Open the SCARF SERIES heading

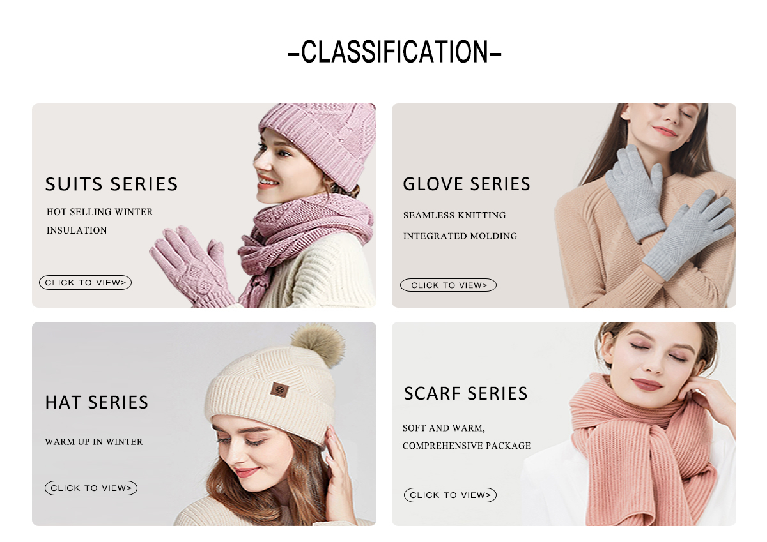[466, 393]
